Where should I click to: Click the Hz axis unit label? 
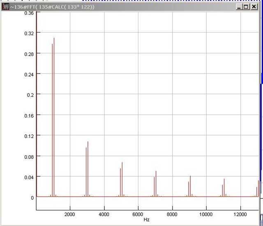[x=147, y=219]
